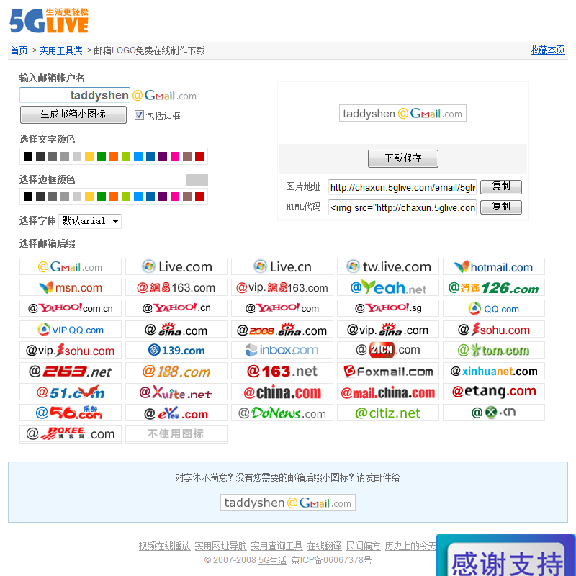Select the msn.com butterfly logo

[70, 287]
